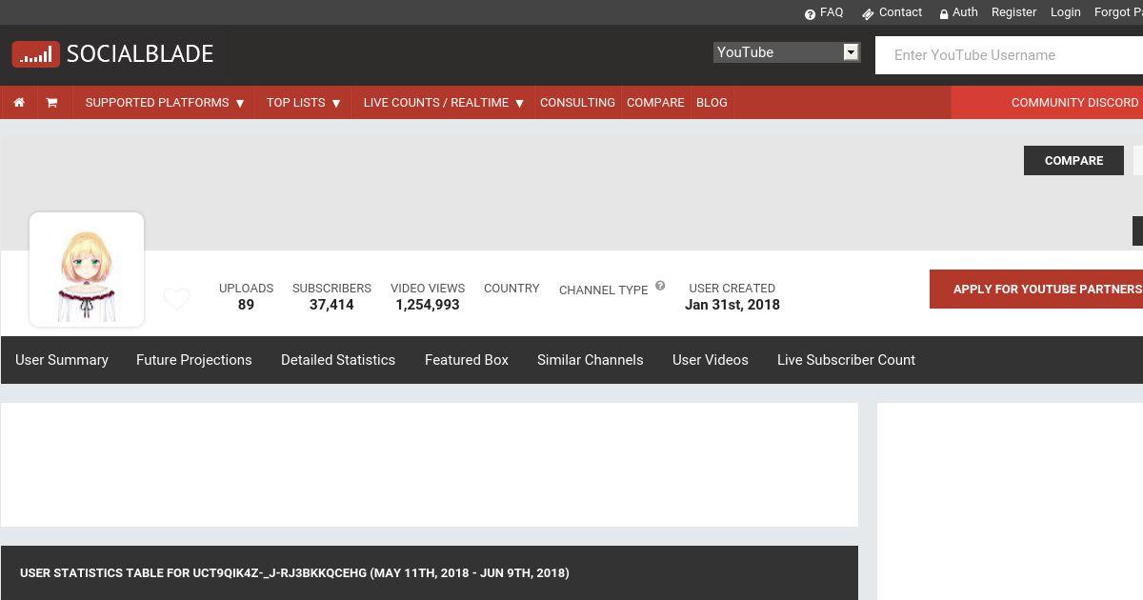Image resolution: width=1143 pixels, height=600 pixels.
Task: Click the Auth lock link
Action: pyautogui.click(x=958, y=12)
